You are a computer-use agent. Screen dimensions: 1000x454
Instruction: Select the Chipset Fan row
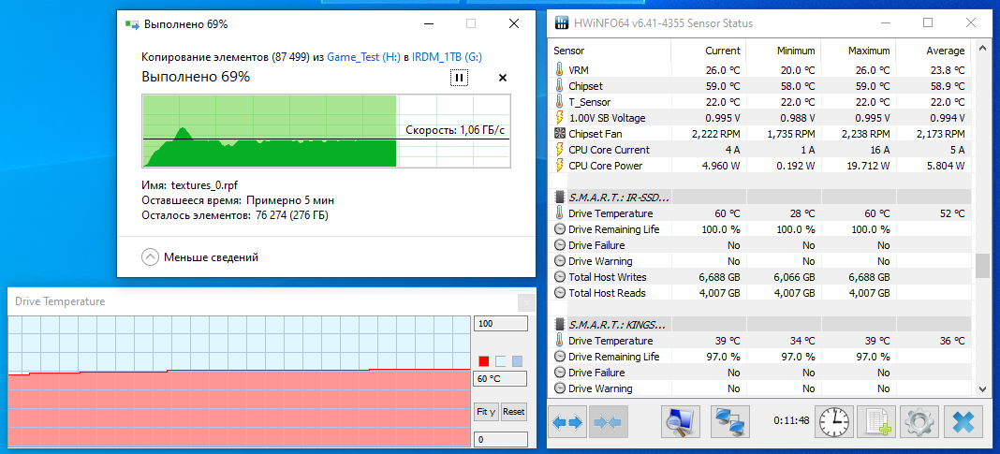(x=760, y=134)
